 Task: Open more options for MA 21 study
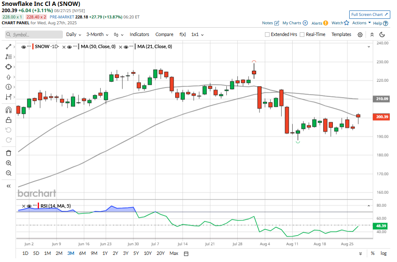click(x=131, y=46)
